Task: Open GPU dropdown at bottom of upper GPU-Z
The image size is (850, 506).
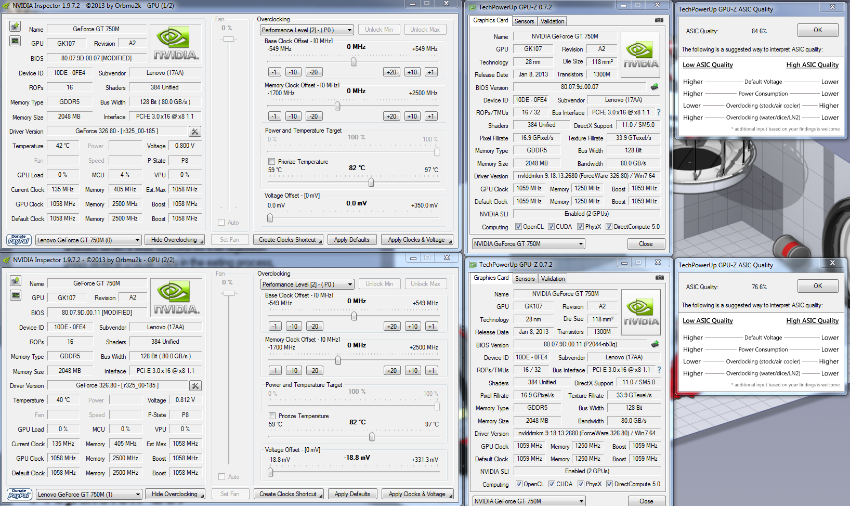Action: pos(528,244)
